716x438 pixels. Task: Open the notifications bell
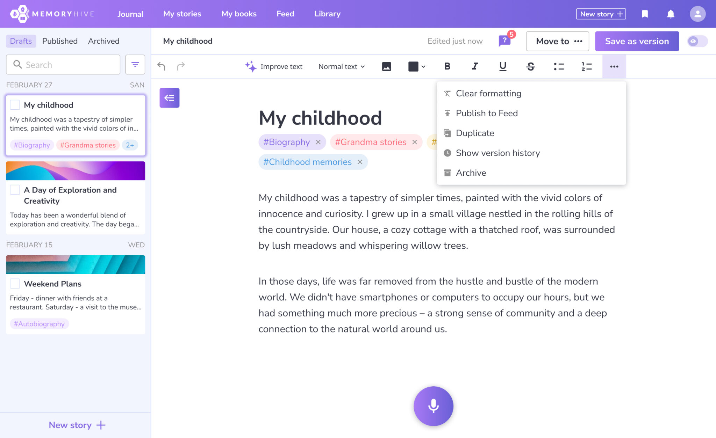[x=671, y=14]
